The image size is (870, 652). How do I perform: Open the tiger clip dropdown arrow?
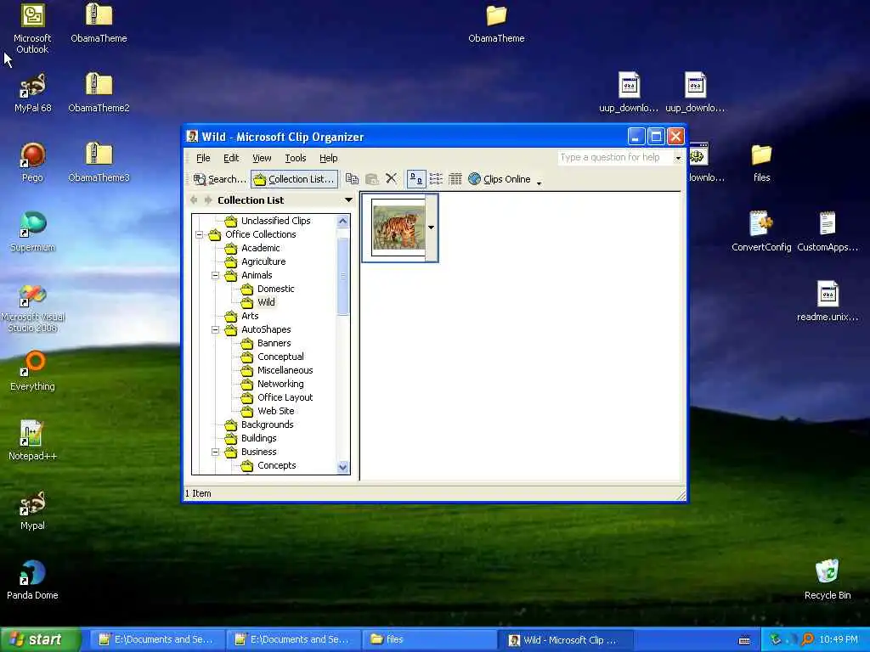pyautogui.click(x=431, y=228)
